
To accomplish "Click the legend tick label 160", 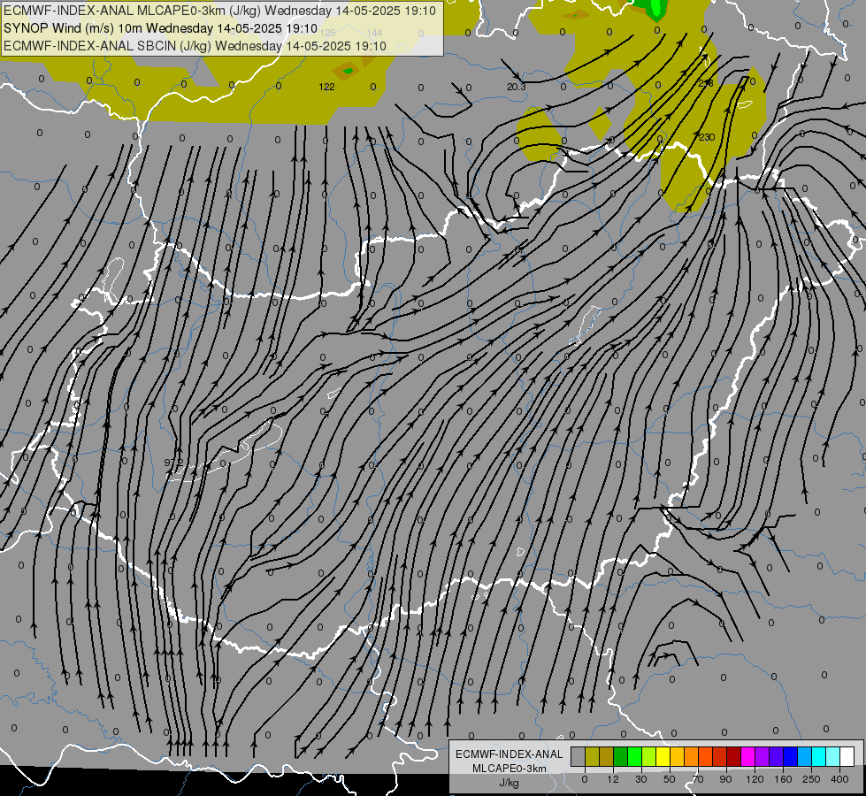I will pos(783,780).
